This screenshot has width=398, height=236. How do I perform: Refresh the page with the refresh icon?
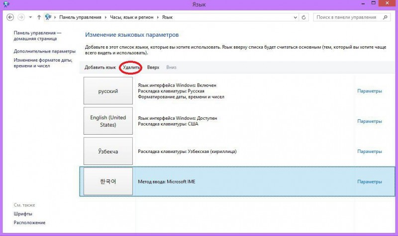pos(303,17)
